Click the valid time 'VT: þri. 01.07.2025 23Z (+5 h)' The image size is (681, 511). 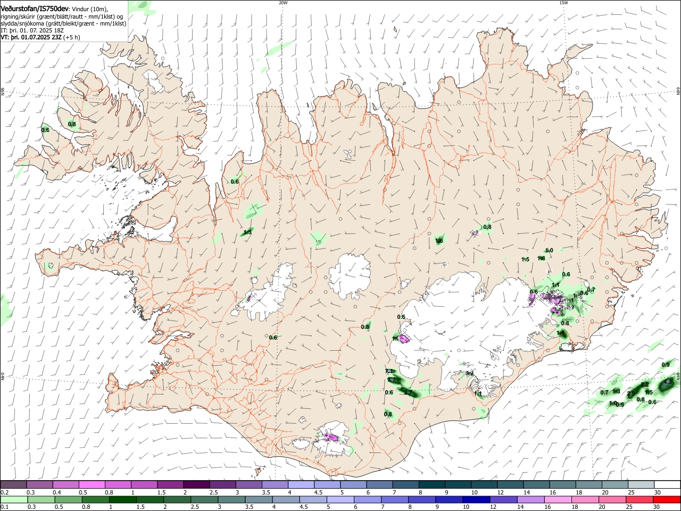tap(40, 37)
